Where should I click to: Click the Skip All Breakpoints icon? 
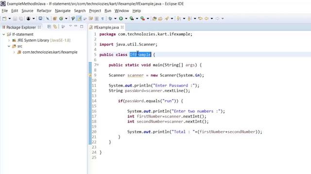48,18
